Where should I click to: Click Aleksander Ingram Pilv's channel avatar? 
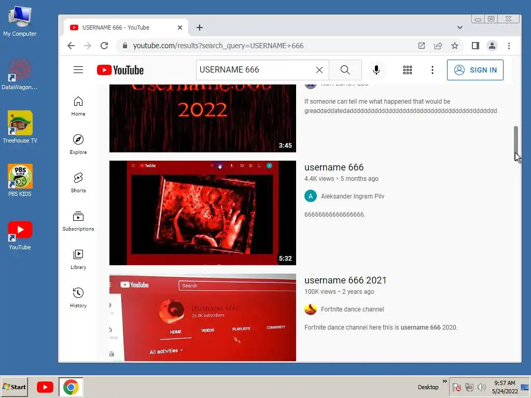pyautogui.click(x=311, y=196)
